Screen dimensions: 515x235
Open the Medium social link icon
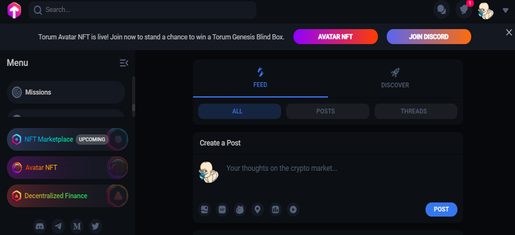[77, 226]
